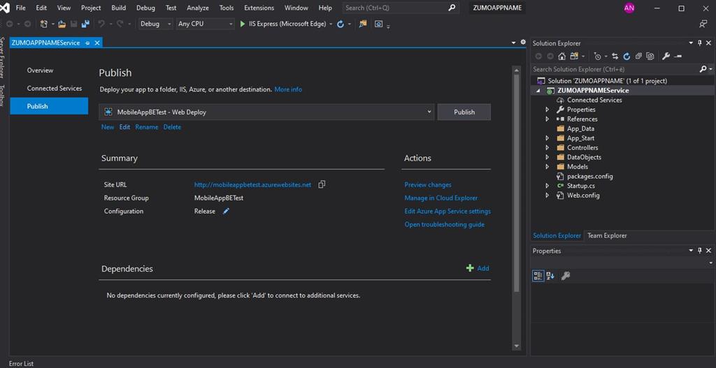Click the Solution Explorer search magnifier icon

pos(703,69)
